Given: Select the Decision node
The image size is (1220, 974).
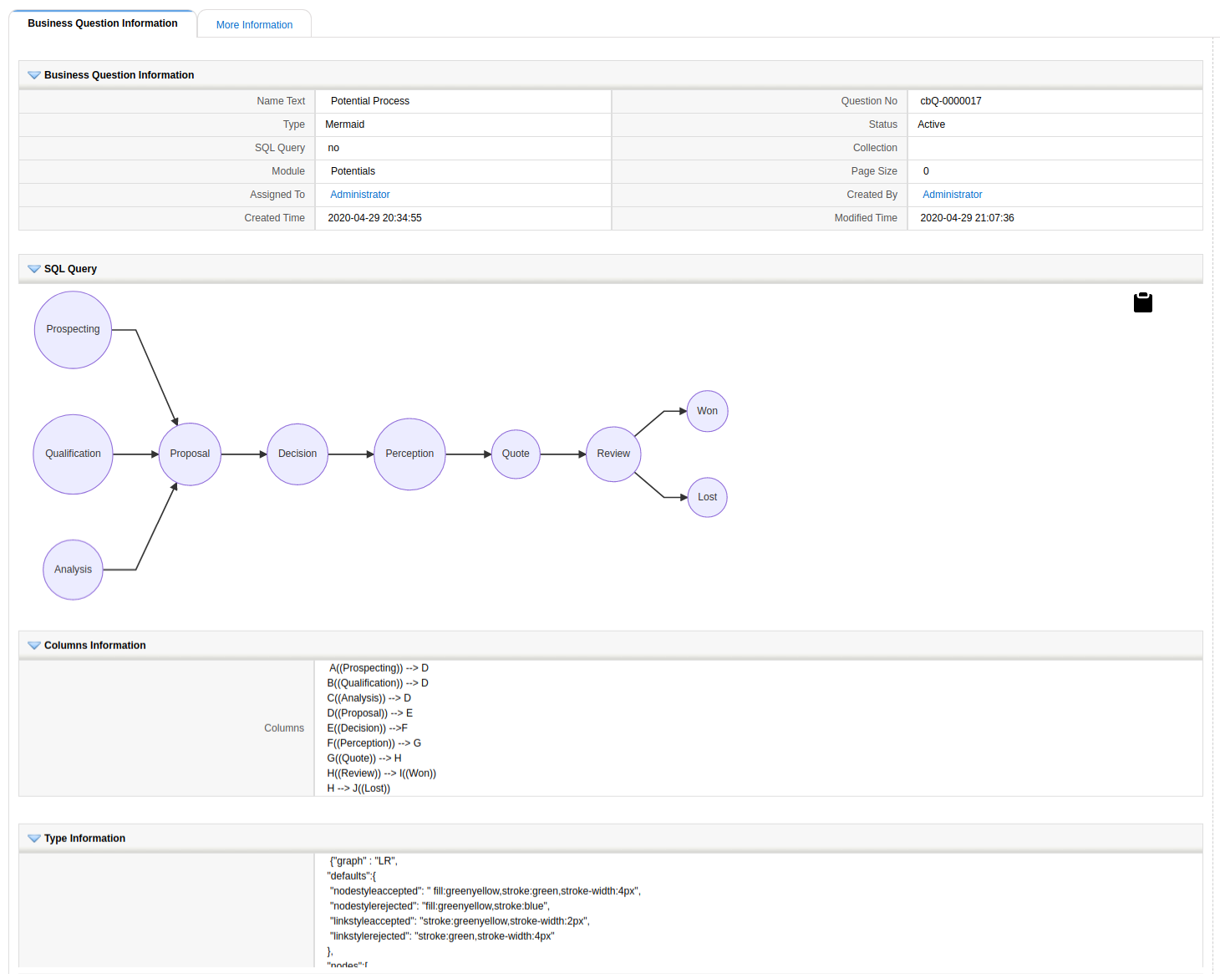Looking at the screenshot, I should [x=297, y=454].
